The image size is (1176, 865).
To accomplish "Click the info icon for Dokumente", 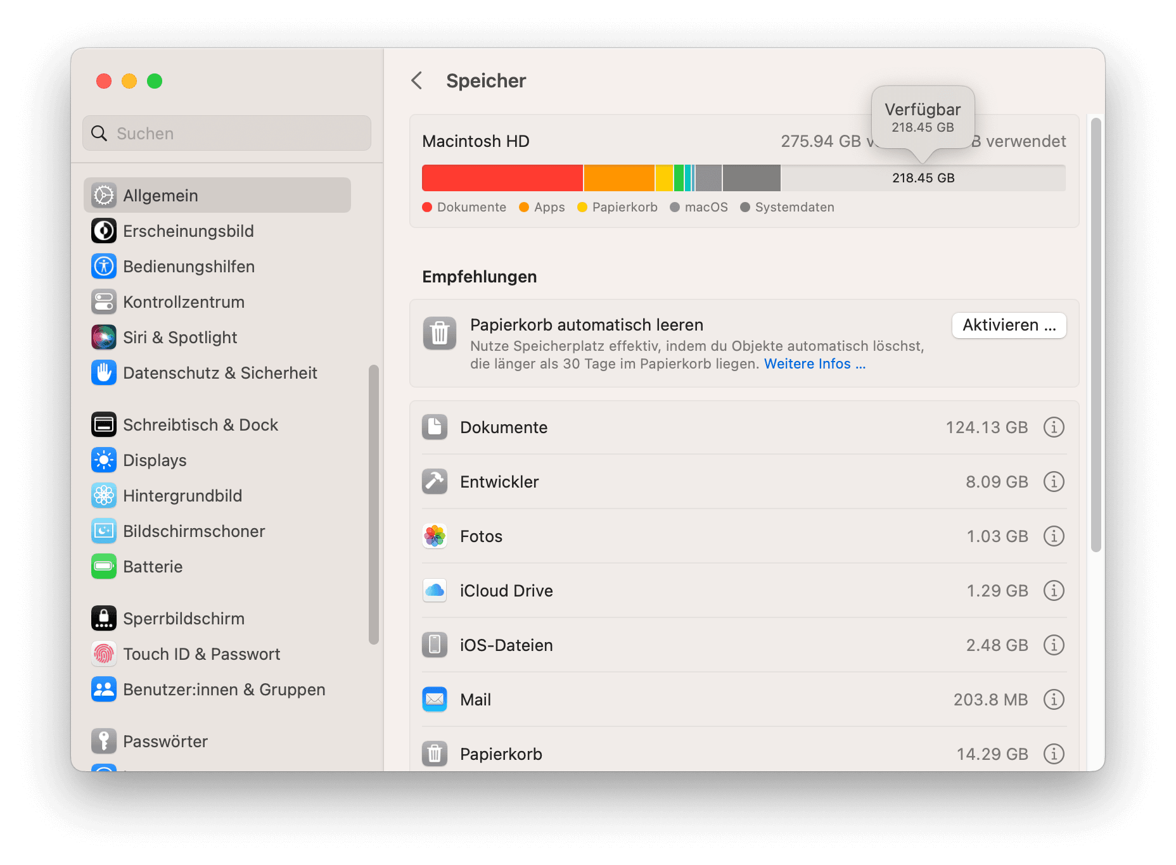I will pyautogui.click(x=1054, y=427).
